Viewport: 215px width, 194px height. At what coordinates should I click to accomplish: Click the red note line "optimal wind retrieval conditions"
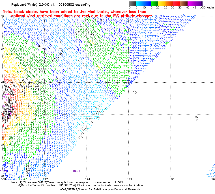(82, 16)
